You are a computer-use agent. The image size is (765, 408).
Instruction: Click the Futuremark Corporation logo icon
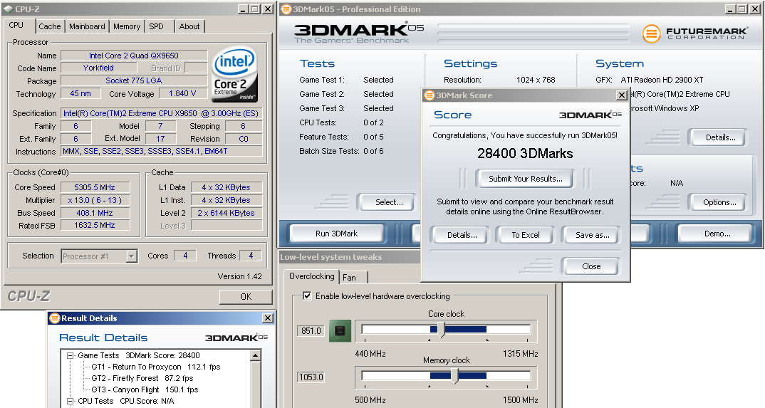click(x=651, y=33)
